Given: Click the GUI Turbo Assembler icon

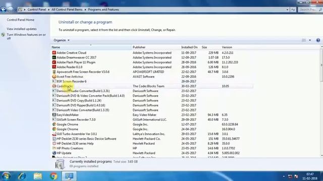Looking at the screenshot, I should coord(54,134).
